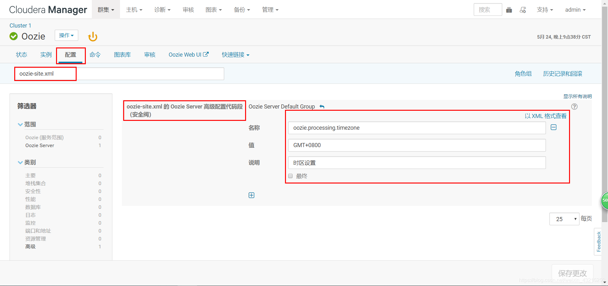Open the 诊断 dropdown menu

pyautogui.click(x=162, y=10)
